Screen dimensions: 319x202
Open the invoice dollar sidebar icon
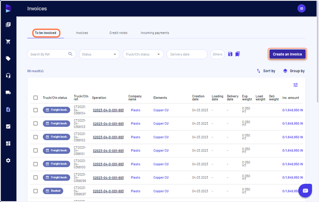click(8, 109)
